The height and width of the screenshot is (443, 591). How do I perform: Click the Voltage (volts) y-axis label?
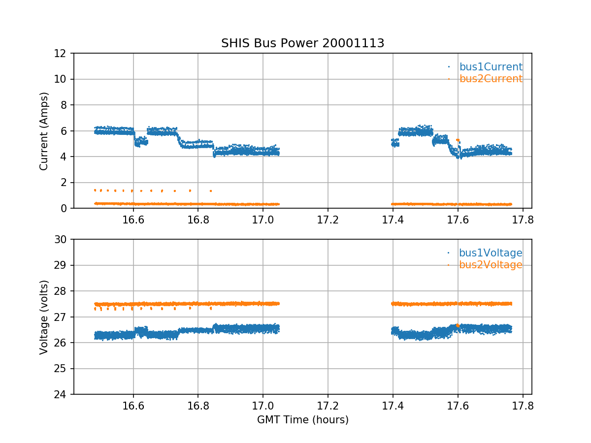tap(44, 317)
